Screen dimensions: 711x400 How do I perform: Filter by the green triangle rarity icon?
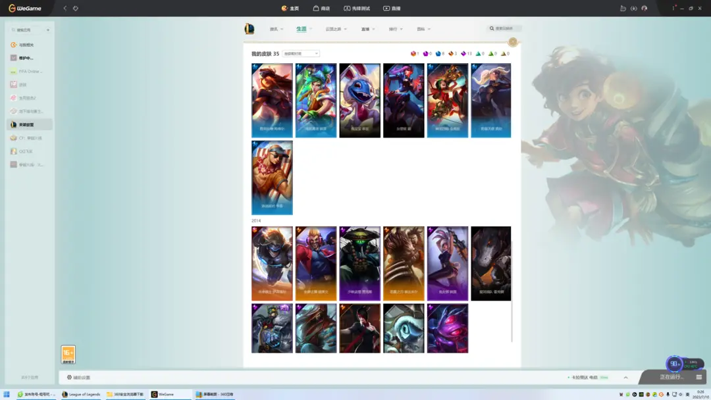492,53
